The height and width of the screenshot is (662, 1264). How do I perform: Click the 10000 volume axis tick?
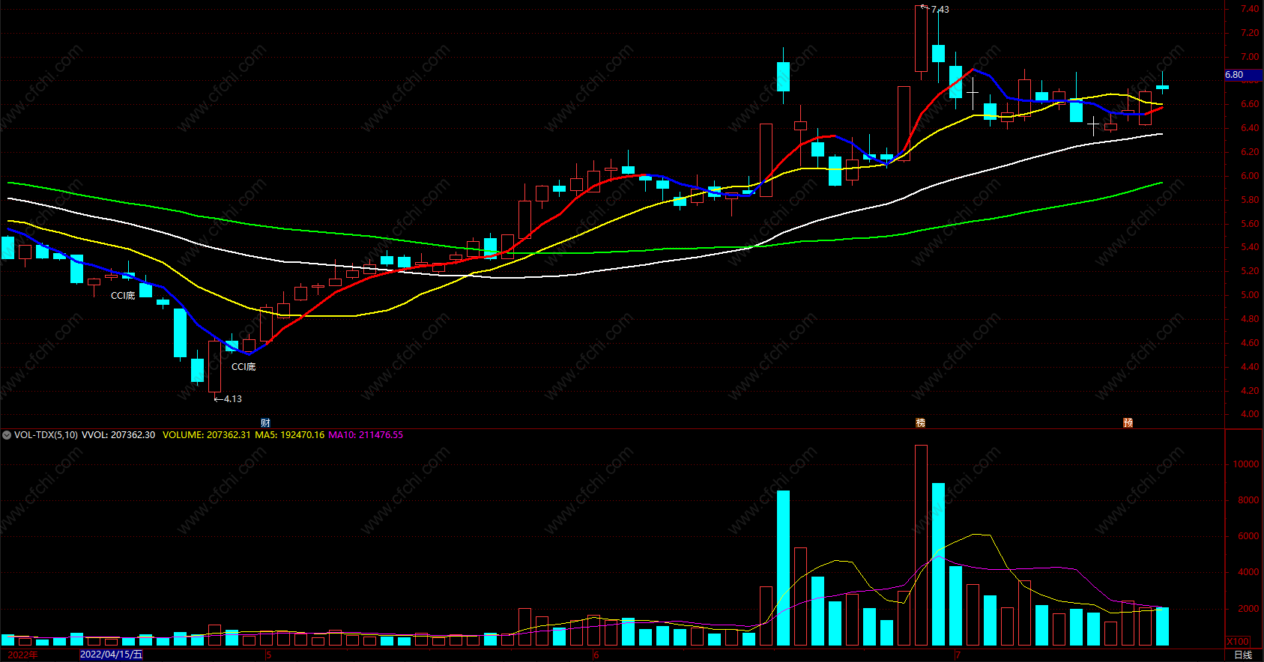tap(1246, 464)
